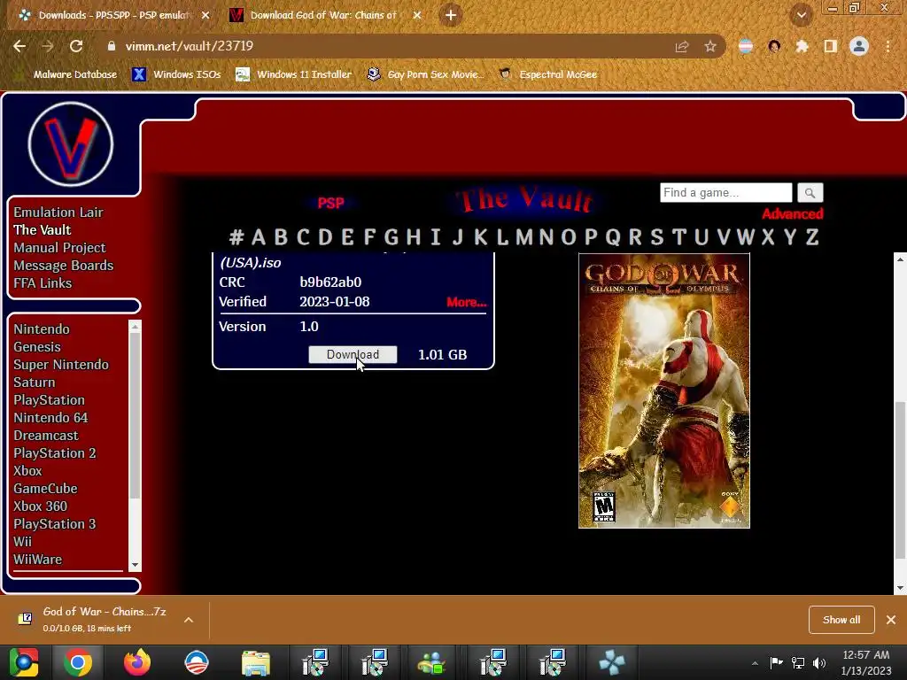The width and height of the screenshot is (907, 680).
Task: Click the address bar URL
Action: (190, 46)
